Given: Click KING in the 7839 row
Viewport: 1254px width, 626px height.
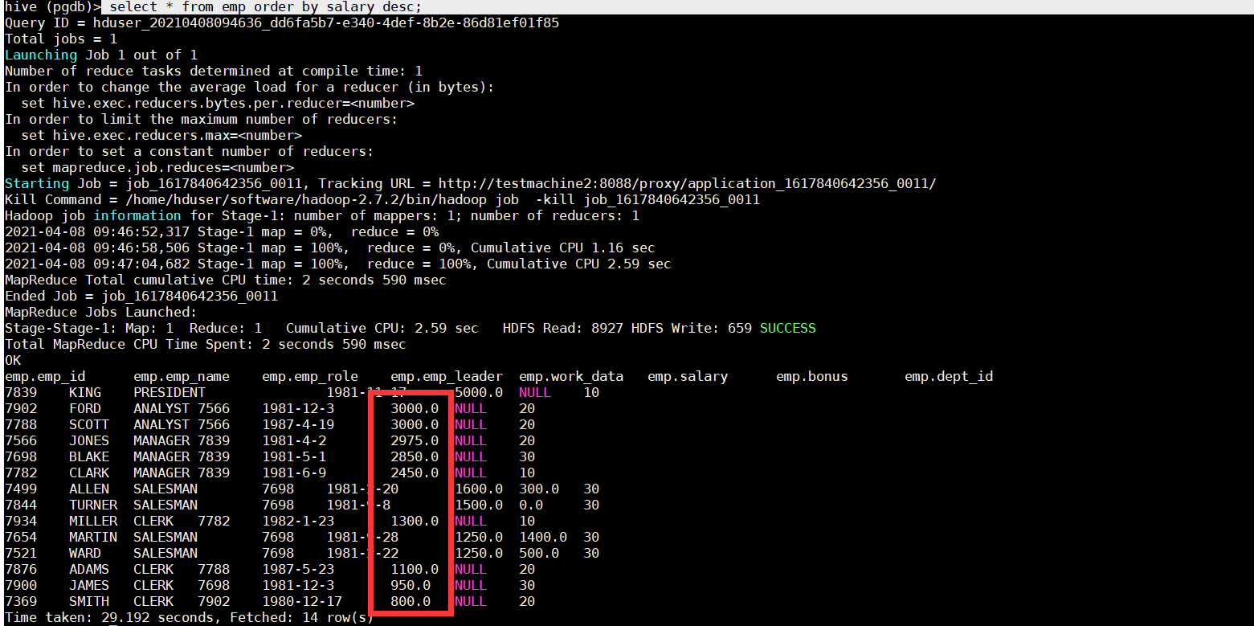Looking at the screenshot, I should pos(85,392).
